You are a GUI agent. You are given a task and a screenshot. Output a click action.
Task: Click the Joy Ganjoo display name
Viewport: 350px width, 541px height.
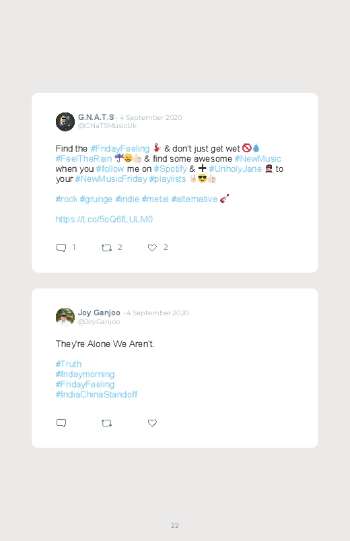pos(99,313)
